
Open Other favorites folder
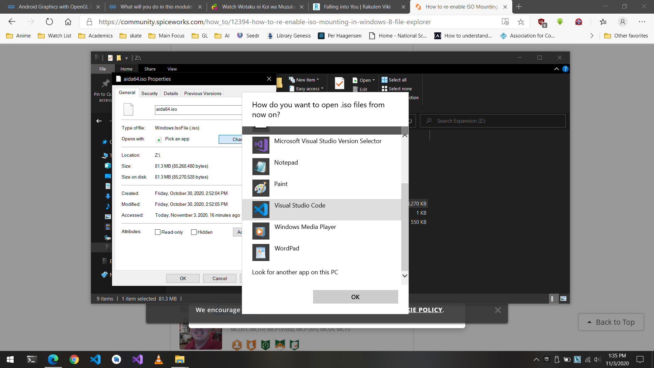coord(626,36)
